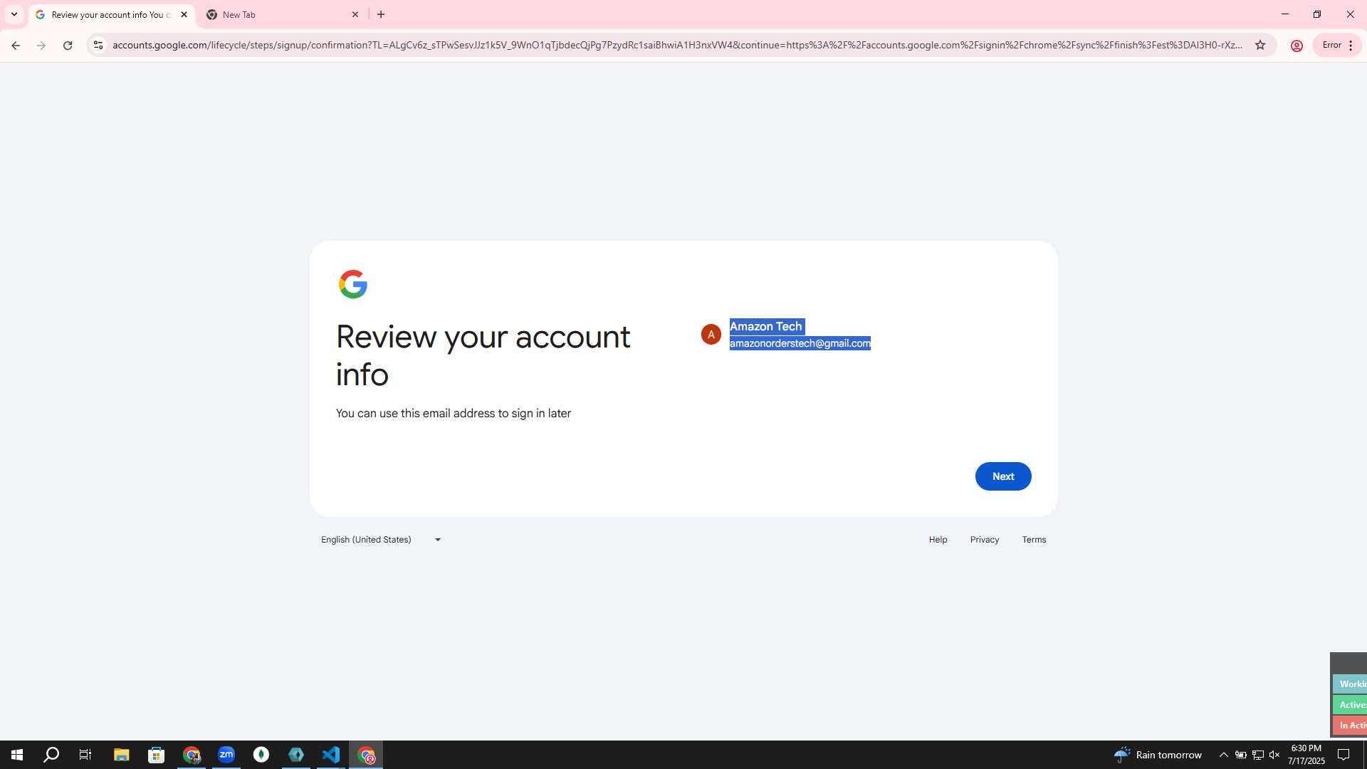This screenshot has height=769, width=1367.
Task: Open the Terms link
Action: point(1034,540)
